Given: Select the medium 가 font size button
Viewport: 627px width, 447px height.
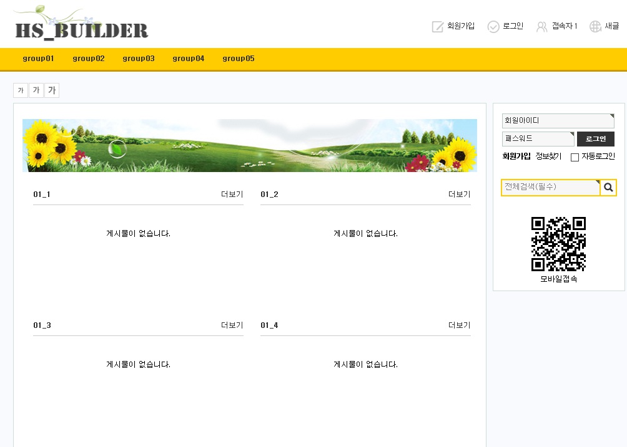Looking at the screenshot, I should coord(36,91).
